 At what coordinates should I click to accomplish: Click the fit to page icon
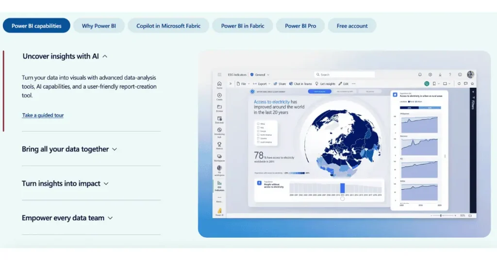coord(470,216)
